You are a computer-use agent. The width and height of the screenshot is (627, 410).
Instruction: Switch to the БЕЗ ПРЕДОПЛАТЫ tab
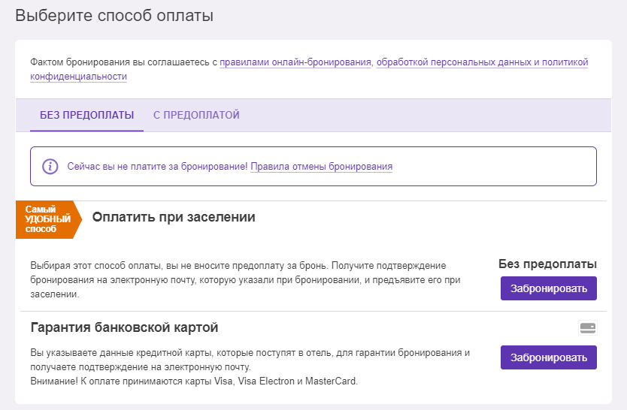86,116
